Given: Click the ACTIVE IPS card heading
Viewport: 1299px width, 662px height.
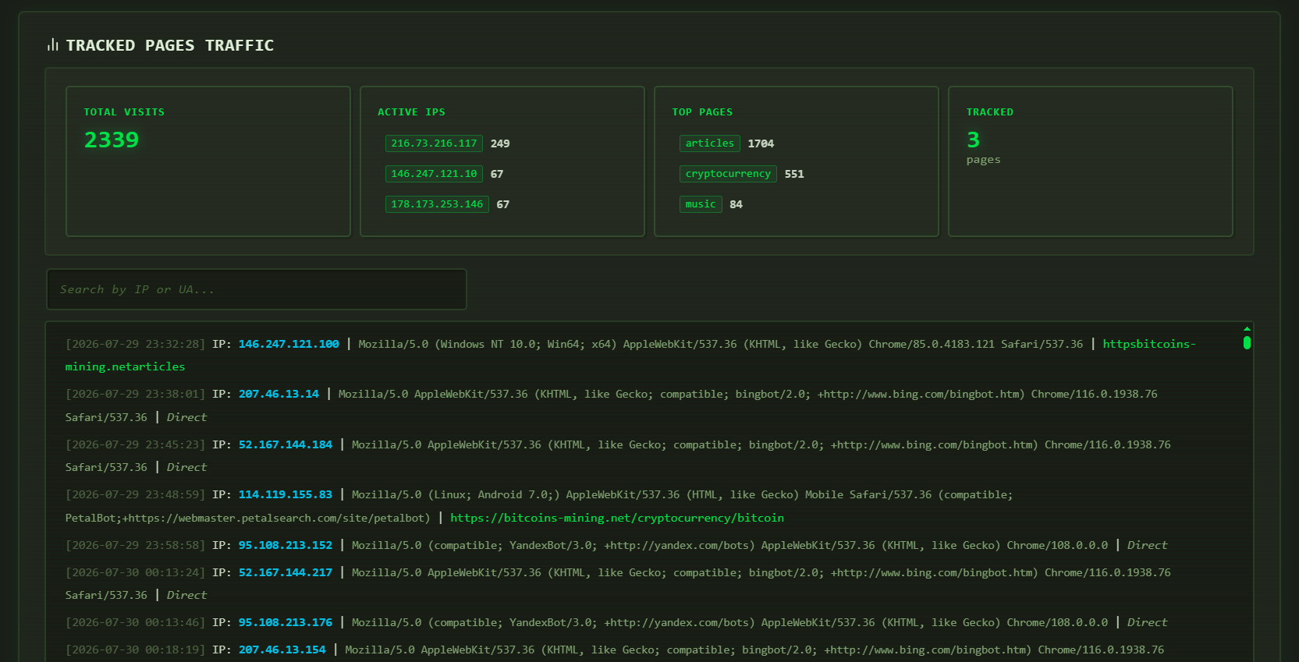Looking at the screenshot, I should (x=411, y=112).
